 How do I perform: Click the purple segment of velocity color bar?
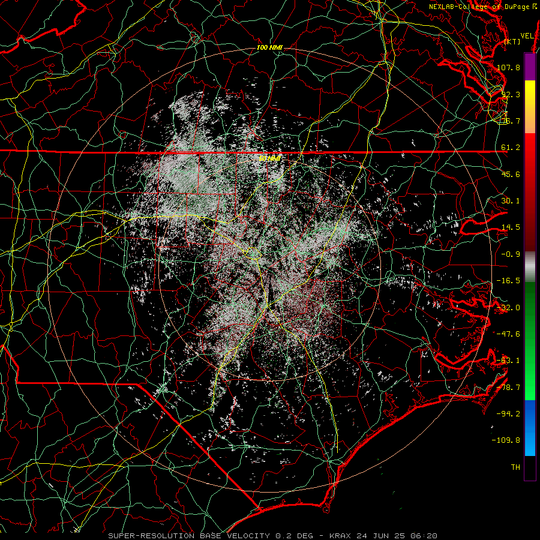pos(530,67)
